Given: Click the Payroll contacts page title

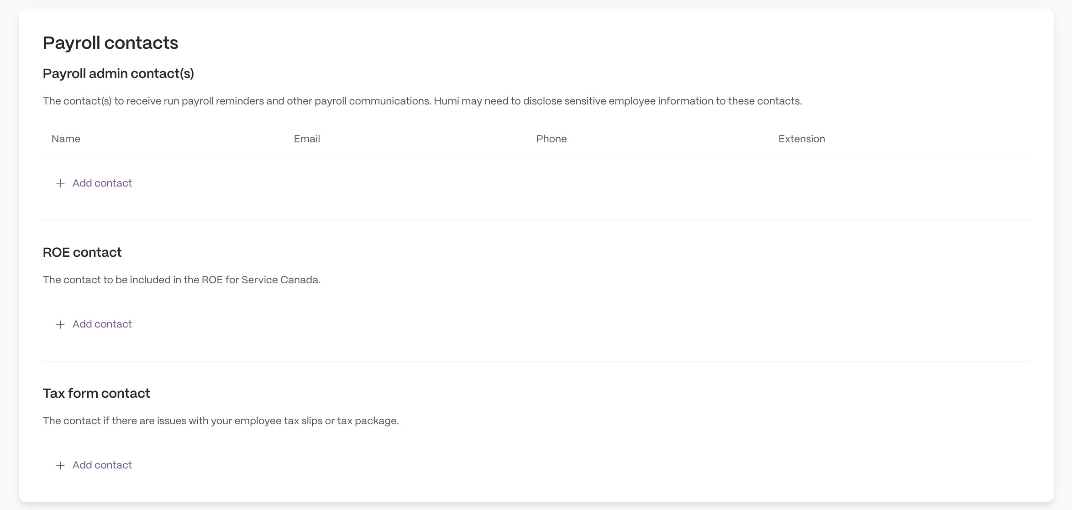Looking at the screenshot, I should click(110, 43).
